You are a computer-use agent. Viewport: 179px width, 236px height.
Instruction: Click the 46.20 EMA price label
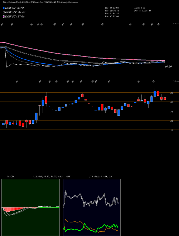click(x=168, y=67)
